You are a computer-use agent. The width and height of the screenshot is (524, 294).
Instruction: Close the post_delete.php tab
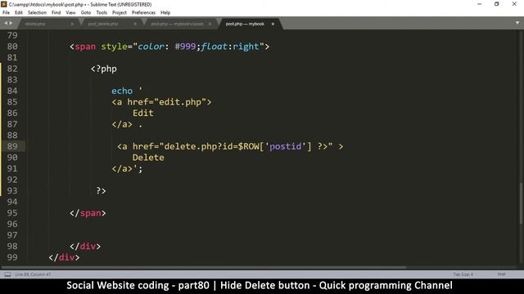135,24
